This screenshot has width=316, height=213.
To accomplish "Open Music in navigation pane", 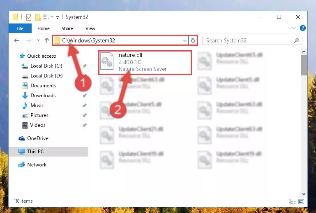I will [x=37, y=105].
